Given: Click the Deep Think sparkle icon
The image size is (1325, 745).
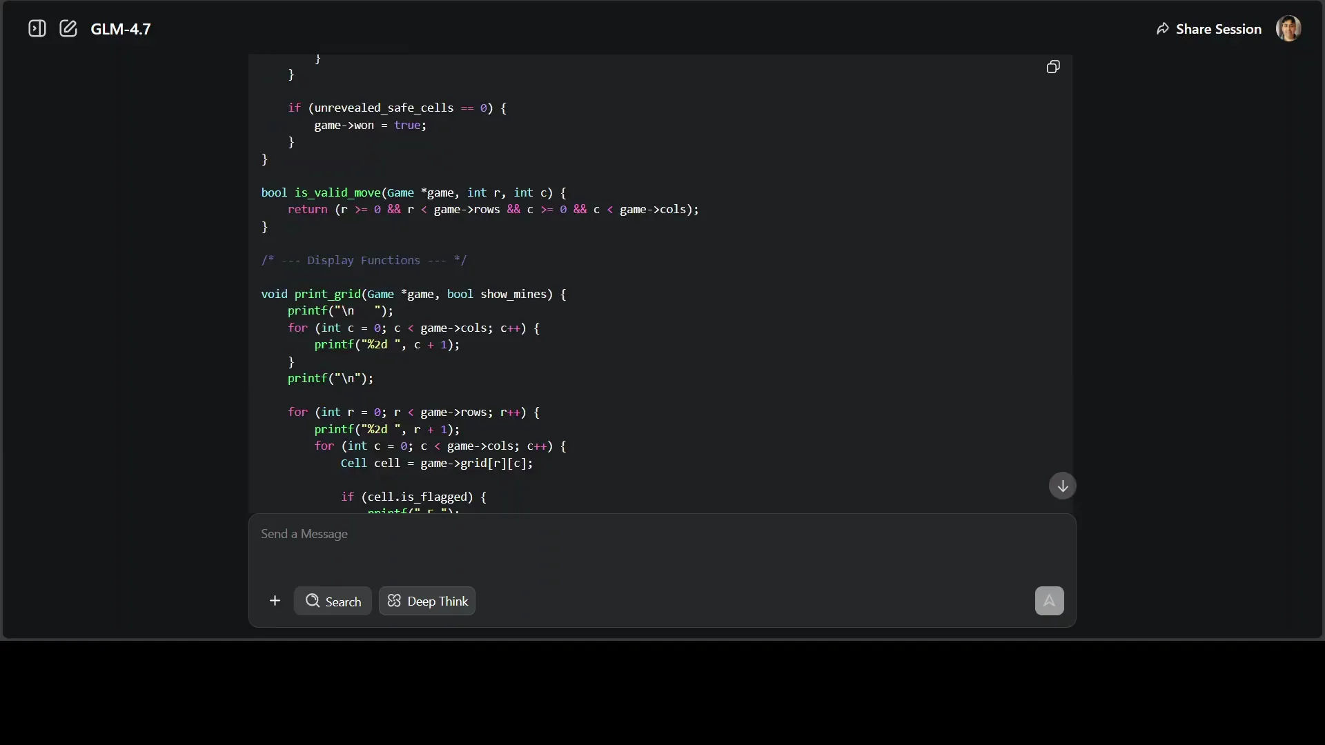Looking at the screenshot, I should [393, 601].
